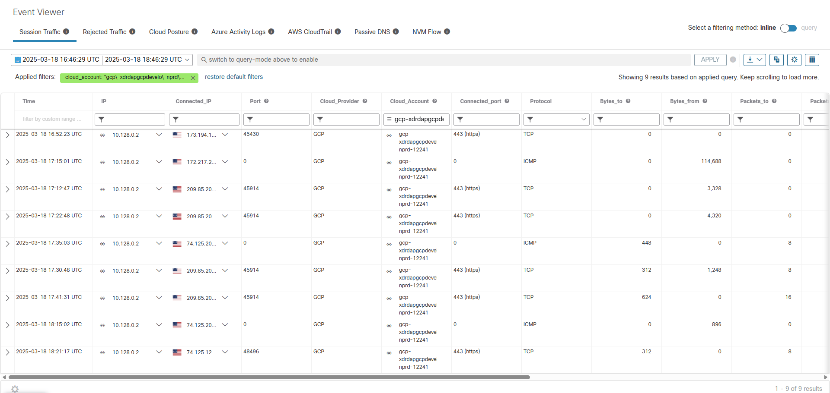This screenshot has width=830, height=393.
Task: Click the Cloud_Account filter field with gcp-xdrdapgcpde
Action: click(416, 119)
